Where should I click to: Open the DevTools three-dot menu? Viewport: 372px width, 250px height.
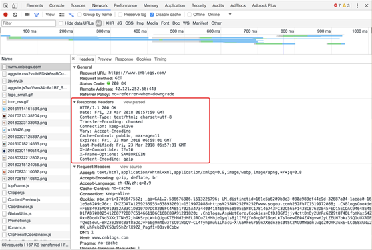coord(357,5)
